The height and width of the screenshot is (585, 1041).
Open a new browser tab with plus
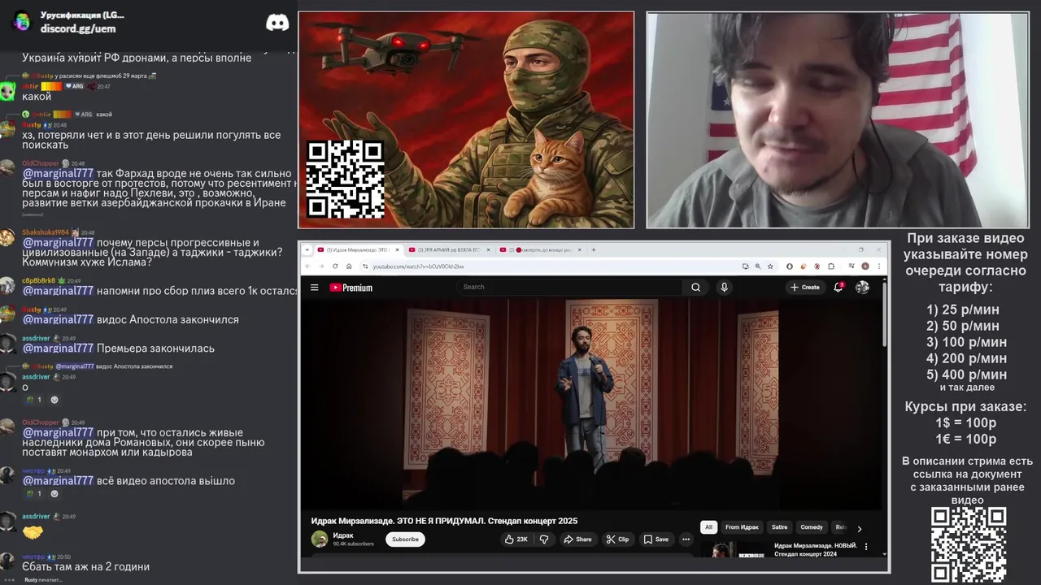point(594,249)
